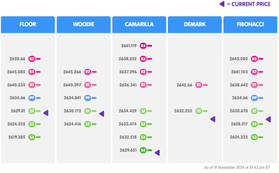Click the Camarilla R4 resistance badge
The image size is (279, 173).
[143, 46]
